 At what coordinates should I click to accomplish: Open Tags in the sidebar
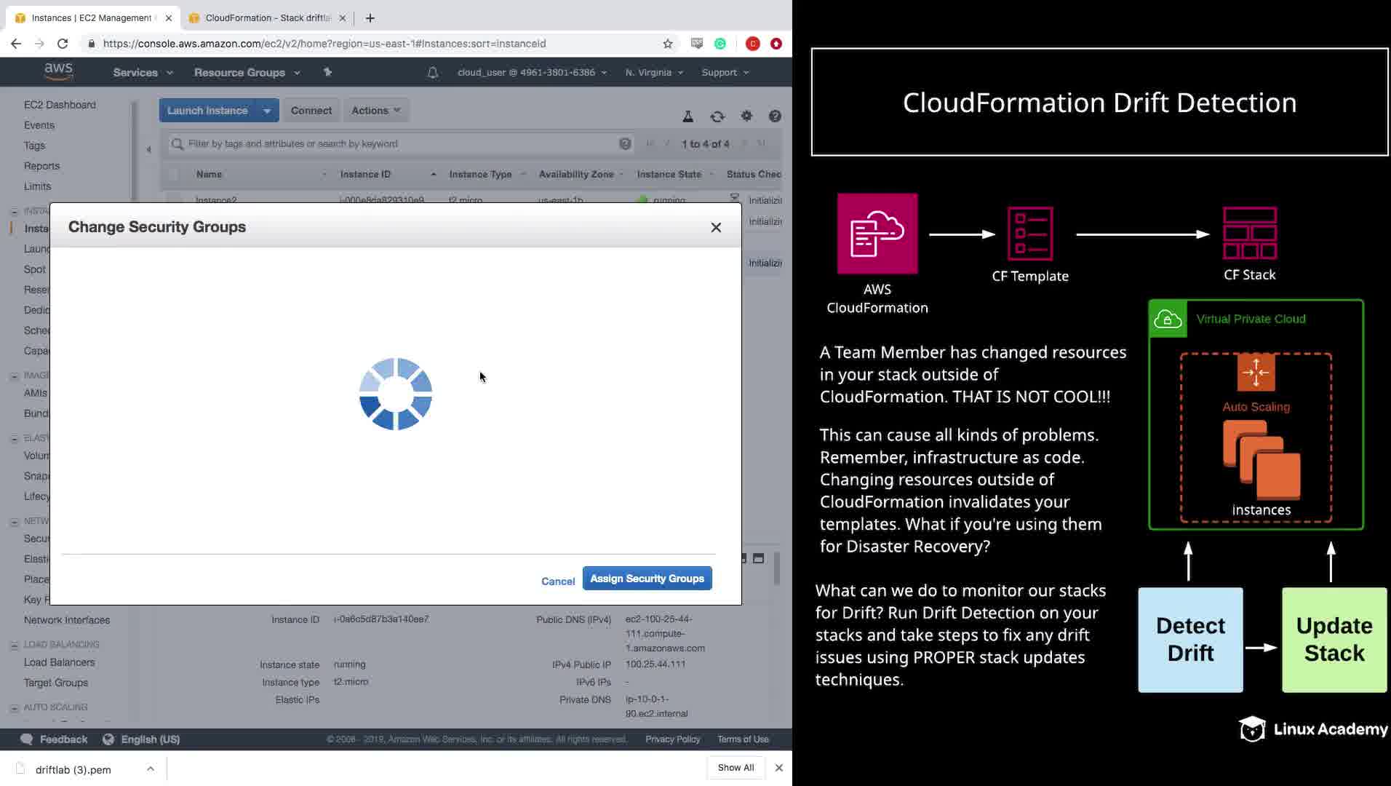(x=34, y=146)
